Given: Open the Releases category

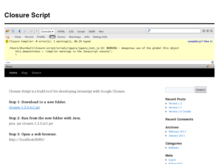Looking at the screenshot, I should pos(174,148).
